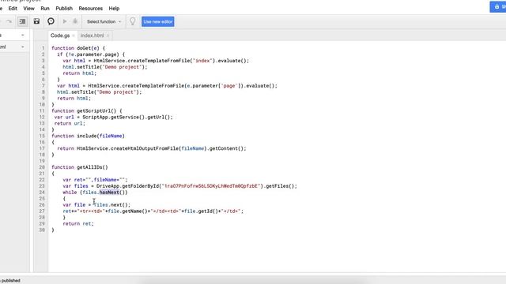The image size is (506, 284).
Task: Close the Code.gs tab with its x
Action: pyautogui.click(x=74, y=35)
